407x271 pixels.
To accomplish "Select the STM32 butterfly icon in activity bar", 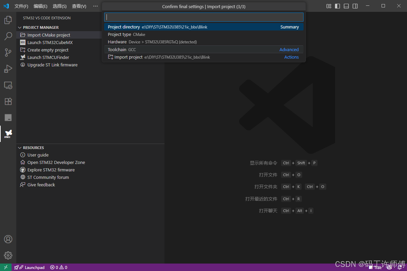I will 8,134.
